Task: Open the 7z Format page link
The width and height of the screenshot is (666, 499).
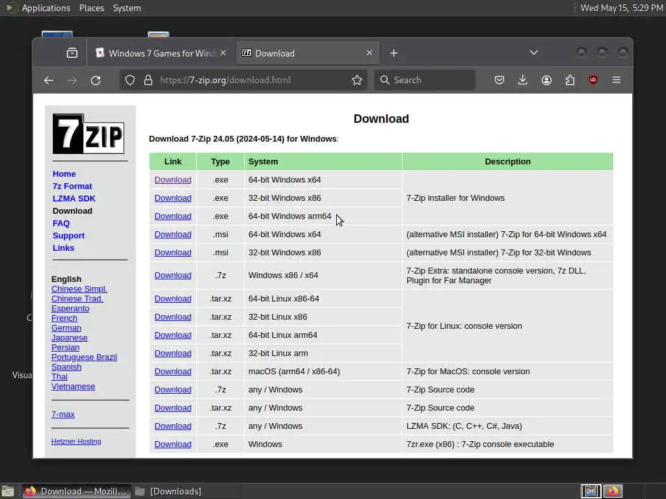Action: (72, 186)
